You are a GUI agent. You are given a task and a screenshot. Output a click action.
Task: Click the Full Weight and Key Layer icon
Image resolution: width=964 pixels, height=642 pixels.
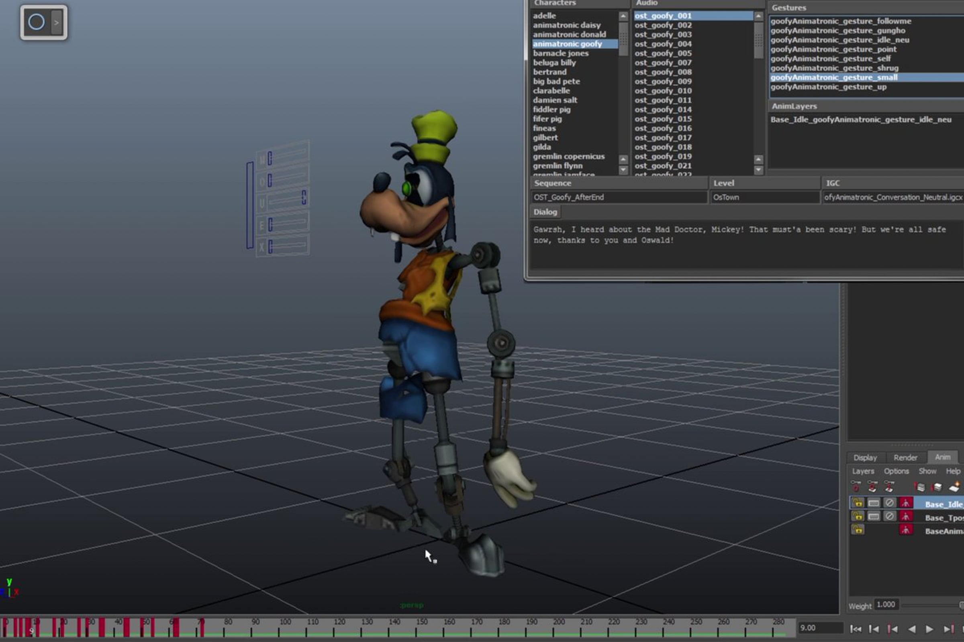point(889,486)
